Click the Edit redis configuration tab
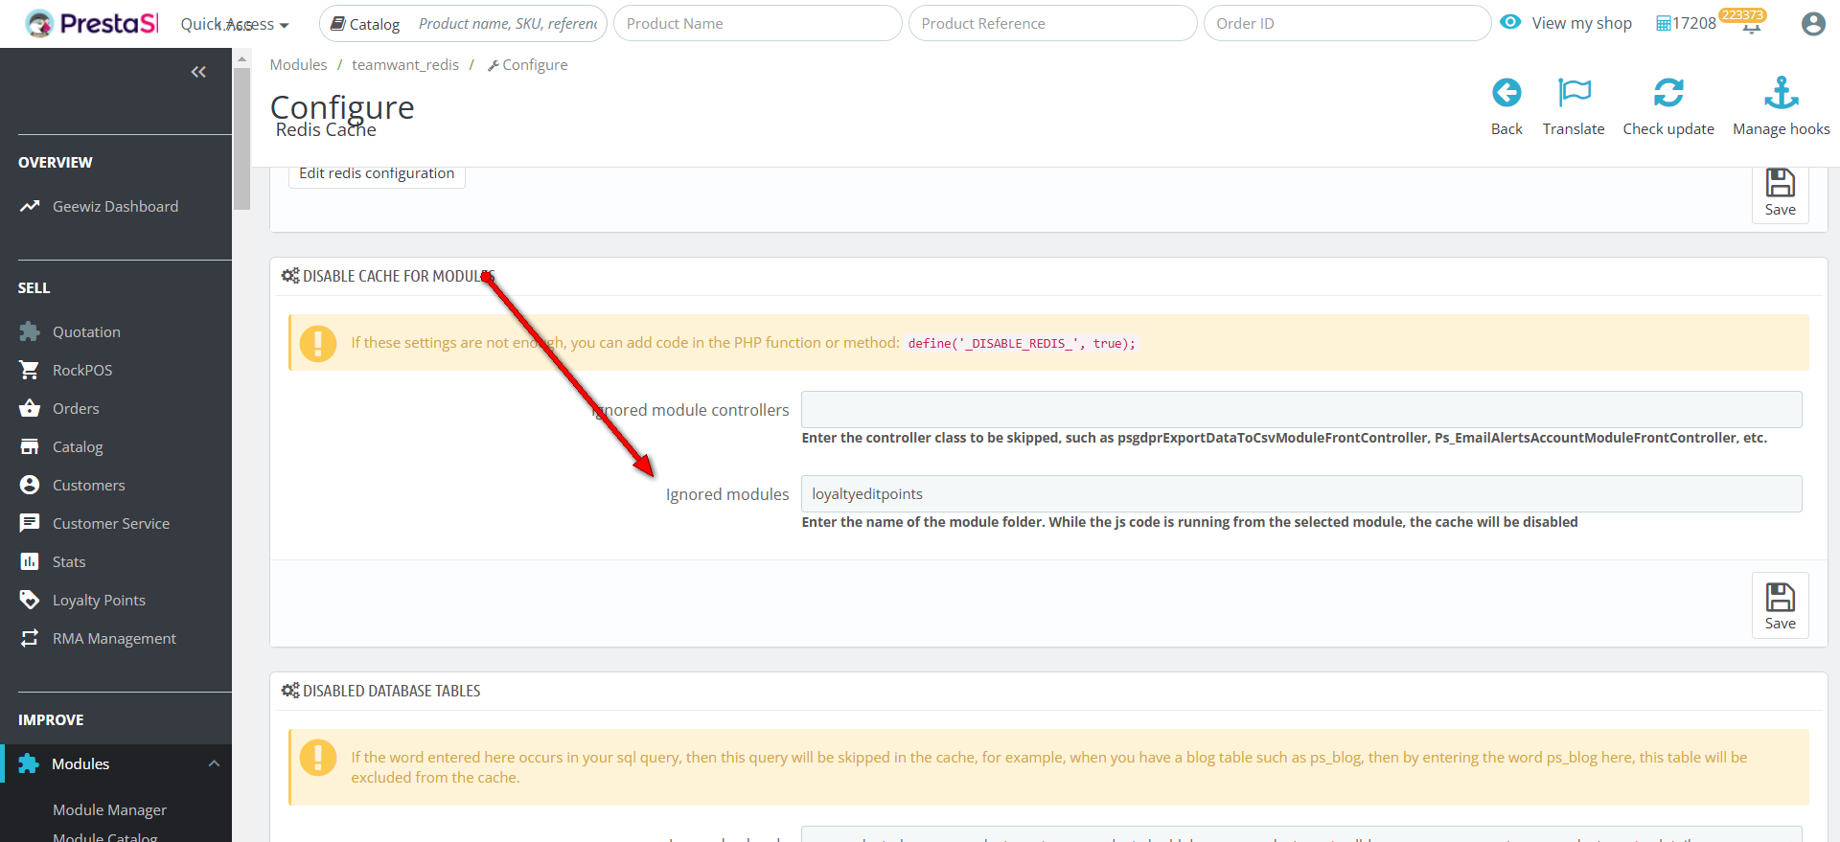 (377, 173)
